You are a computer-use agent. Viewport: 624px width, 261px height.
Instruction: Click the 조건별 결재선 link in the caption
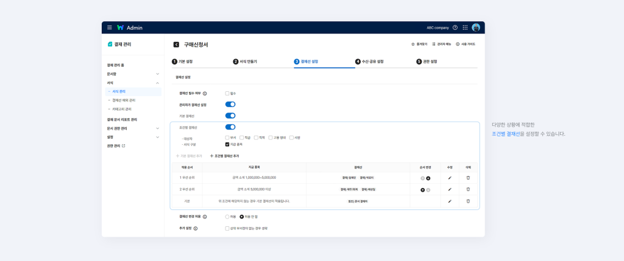coord(505,134)
